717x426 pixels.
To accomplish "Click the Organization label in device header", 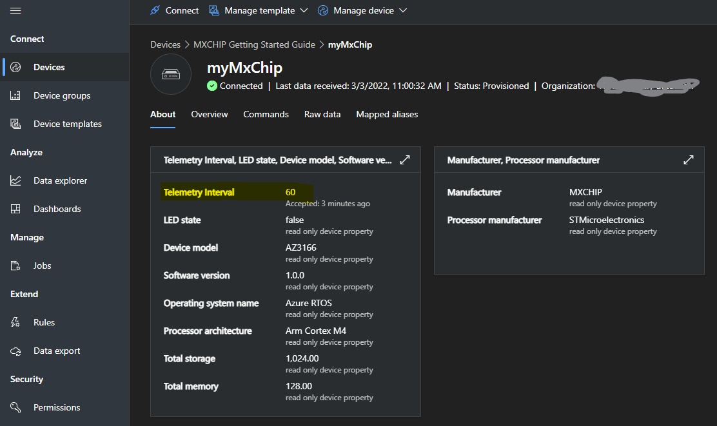I will (x=568, y=86).
